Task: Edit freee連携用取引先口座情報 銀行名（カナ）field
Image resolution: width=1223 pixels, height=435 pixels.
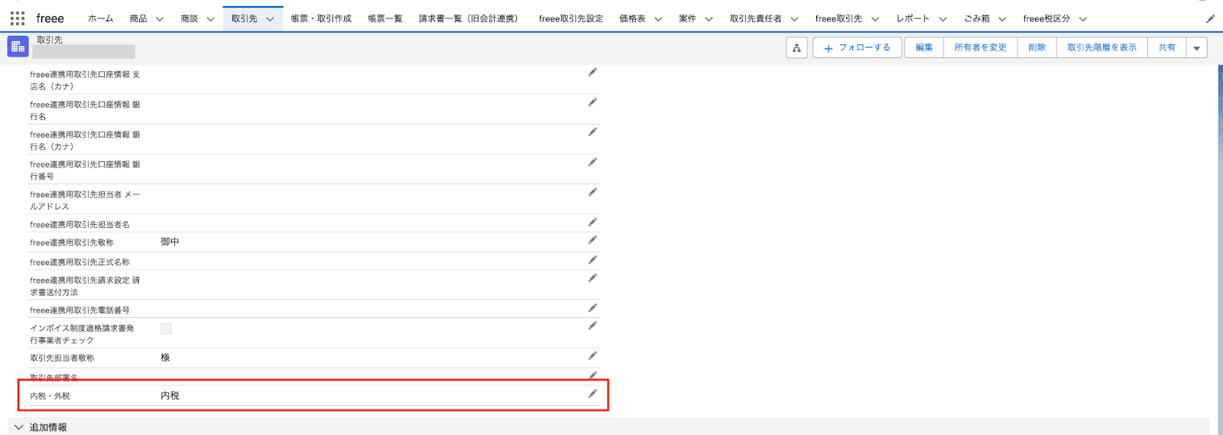Action: click(x=592, y=131)
